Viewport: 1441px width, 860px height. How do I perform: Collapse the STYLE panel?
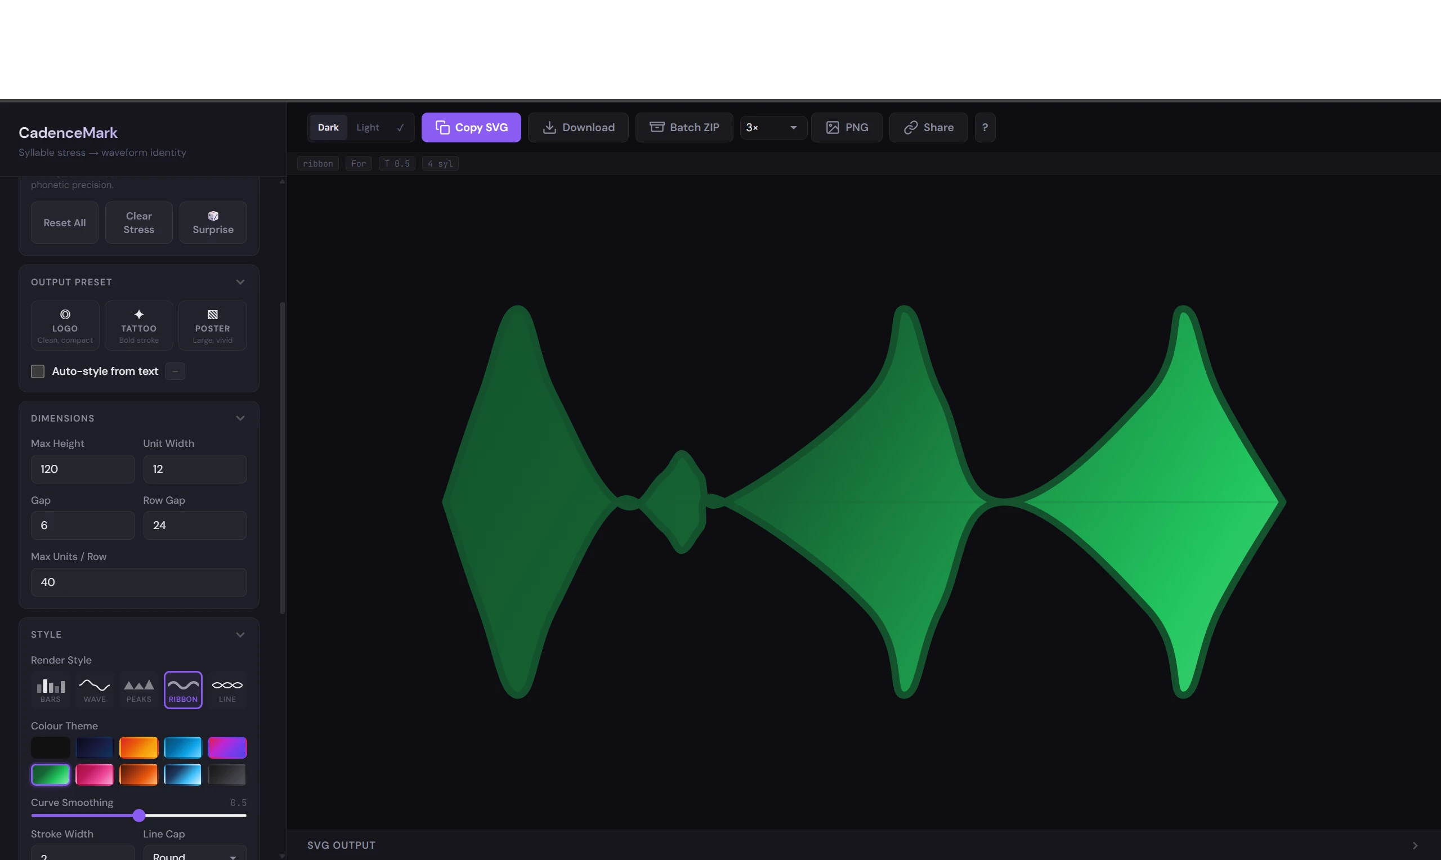point(240,634)
